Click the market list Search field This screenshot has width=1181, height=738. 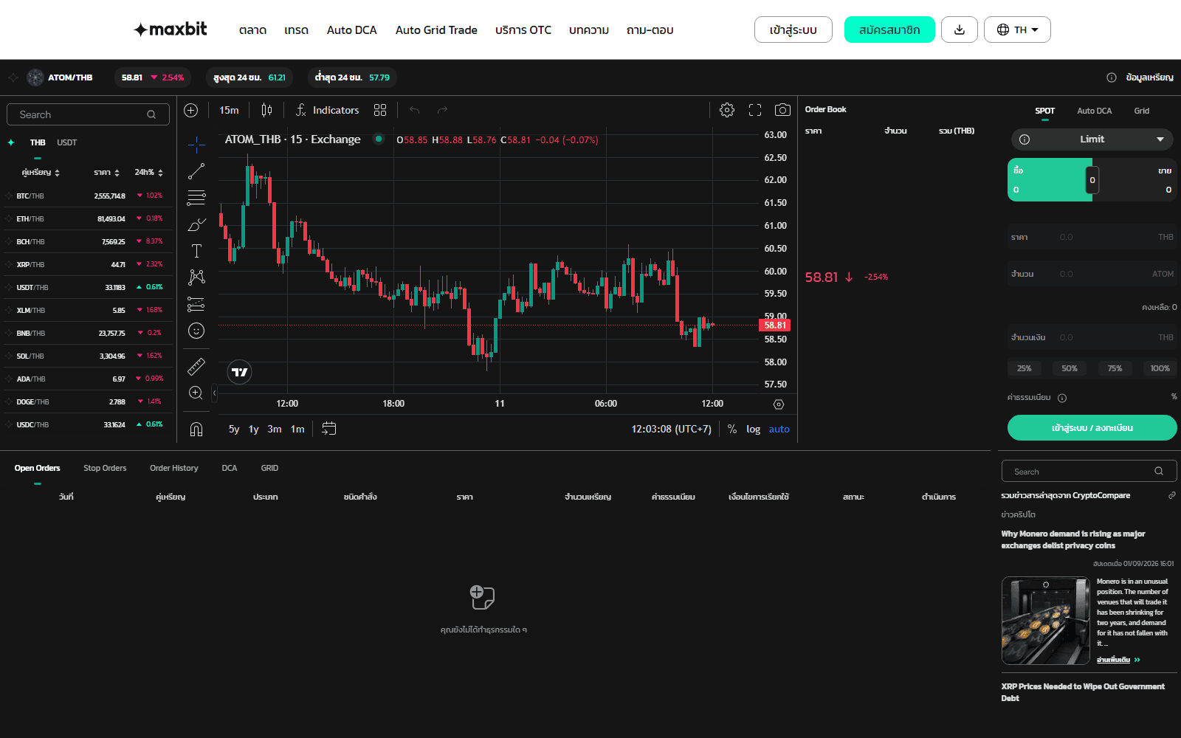tap(88, 114)
